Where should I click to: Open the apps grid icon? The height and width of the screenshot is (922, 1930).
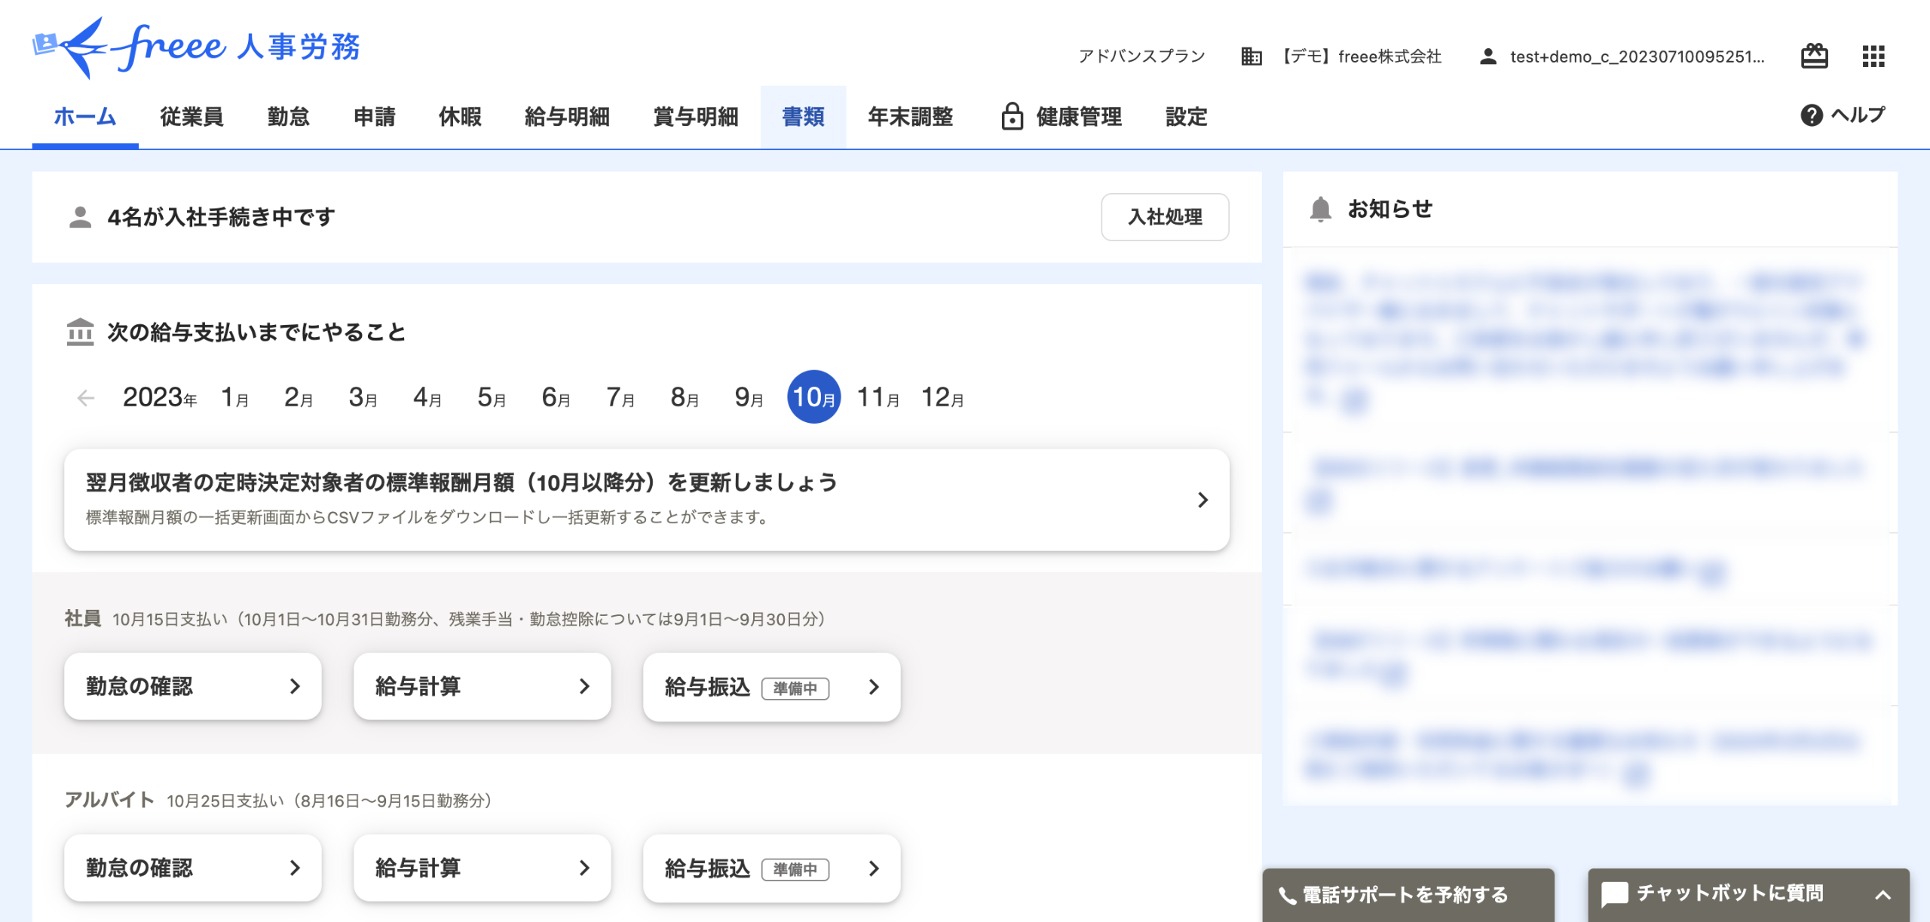tap(1873, 57)
